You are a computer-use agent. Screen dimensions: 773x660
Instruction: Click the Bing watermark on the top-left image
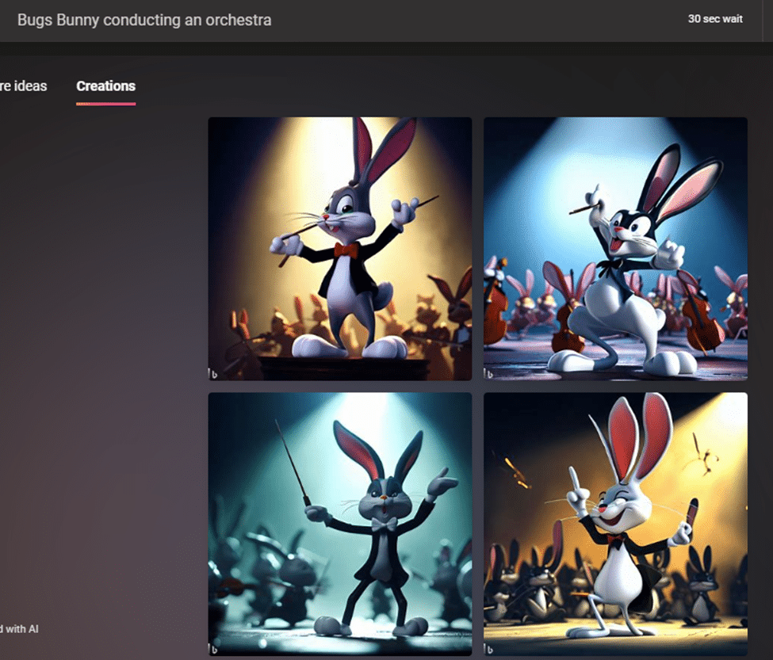(214, 373)
